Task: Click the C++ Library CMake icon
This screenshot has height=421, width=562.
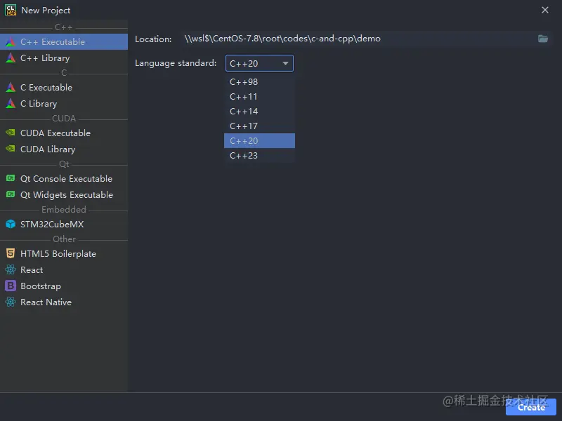Action: [x=11, y=58]
